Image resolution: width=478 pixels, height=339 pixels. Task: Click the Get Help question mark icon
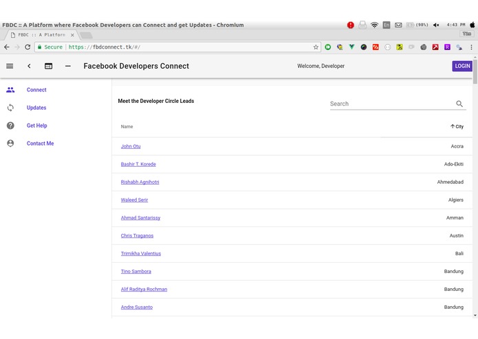coord(10,126)
